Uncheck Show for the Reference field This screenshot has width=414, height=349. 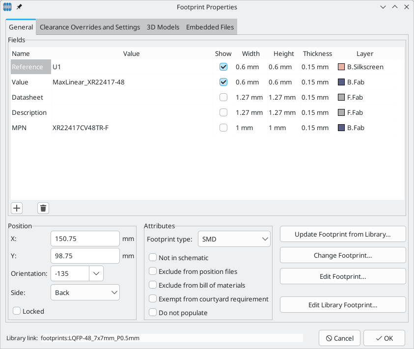point(223,67)
